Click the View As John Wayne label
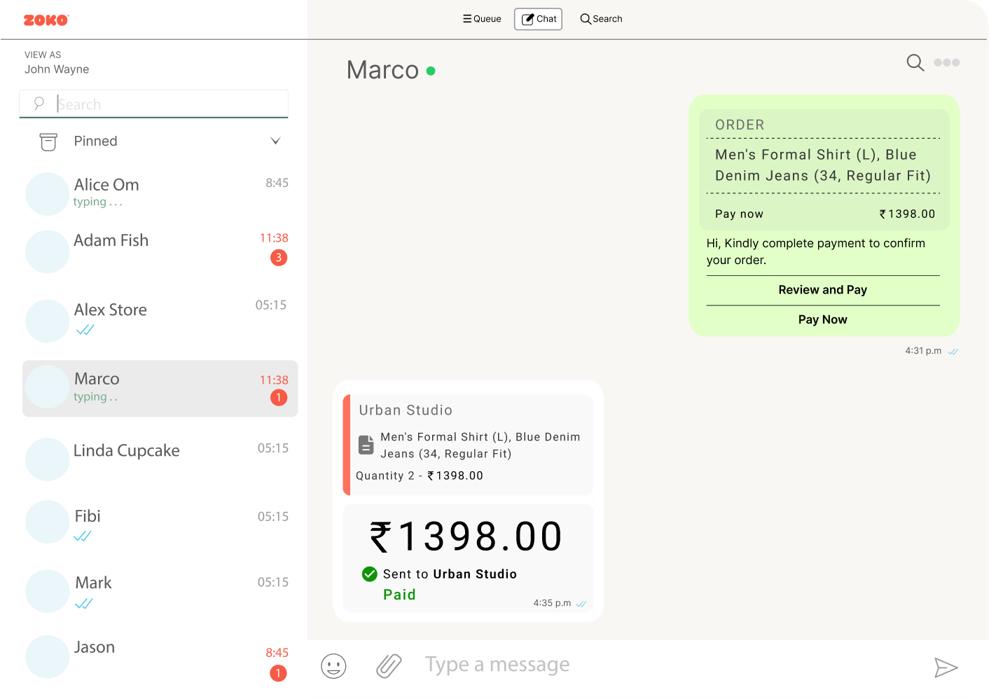The height and width of the screenshot is (699, 989). (57, 62)
